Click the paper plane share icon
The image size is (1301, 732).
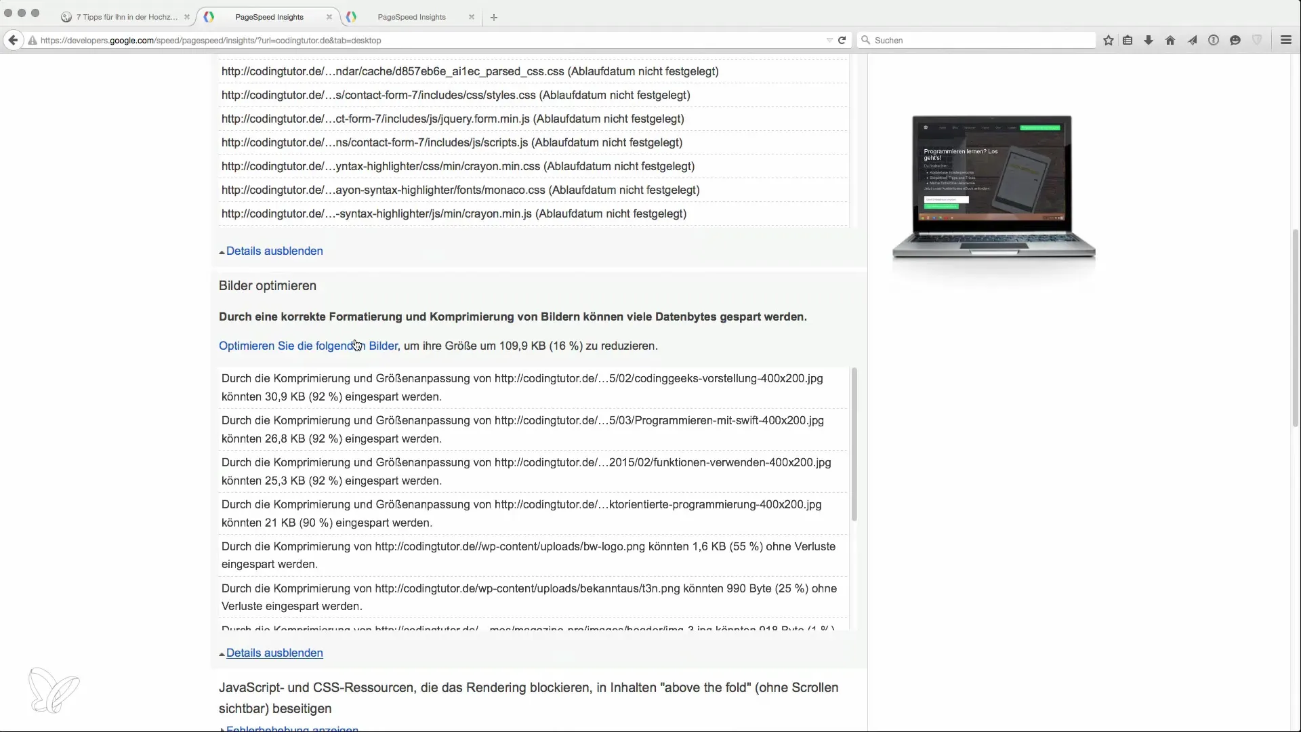click(1192, 40)
